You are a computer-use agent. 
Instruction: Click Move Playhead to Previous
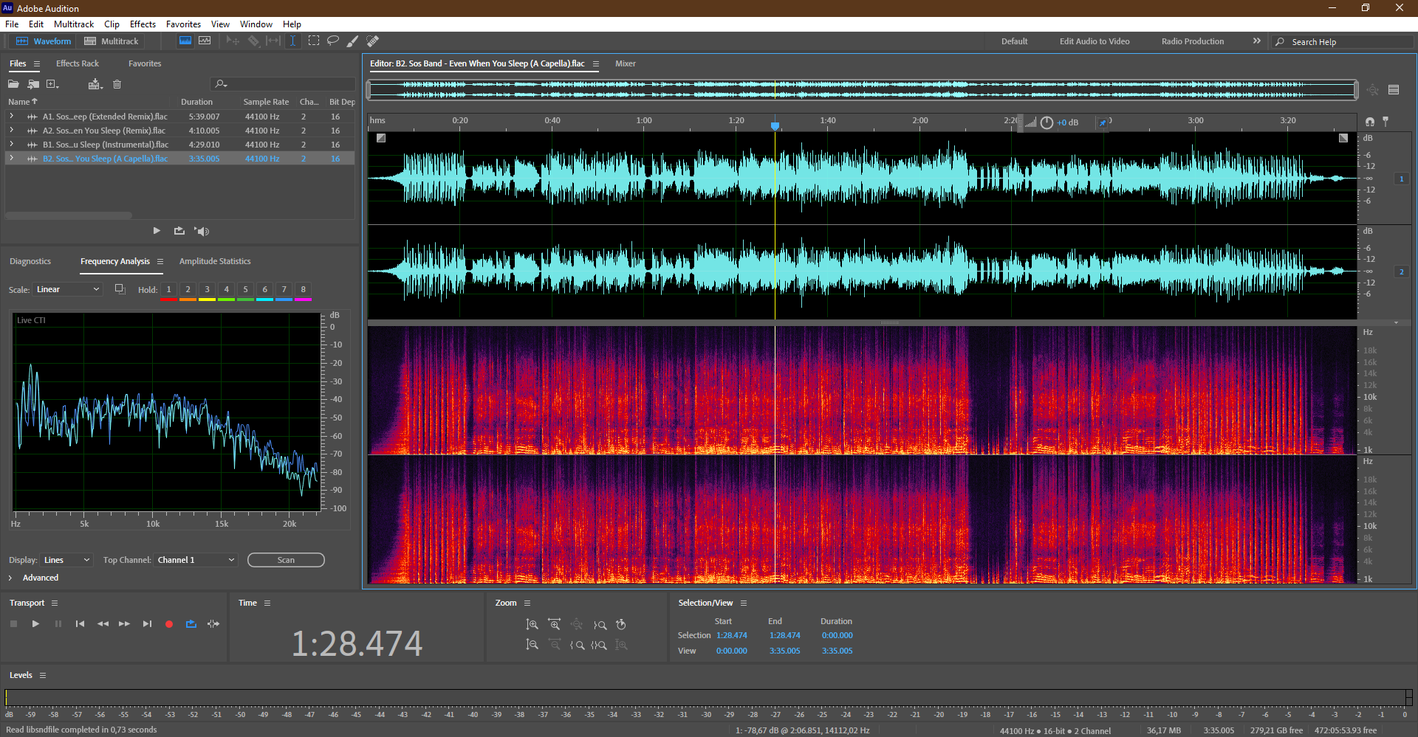tap(80, 624)
